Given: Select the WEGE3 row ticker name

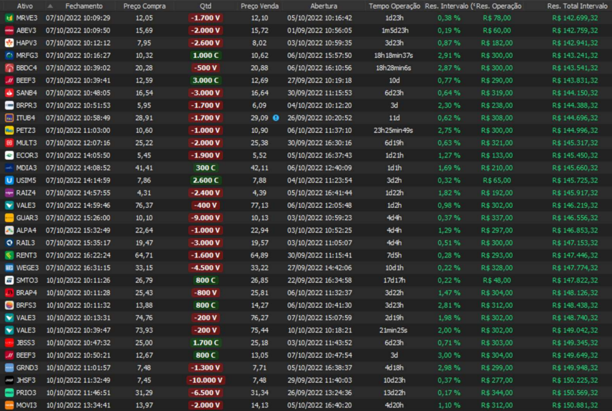Looking at the screenshot, I should (x=27, y=268).
